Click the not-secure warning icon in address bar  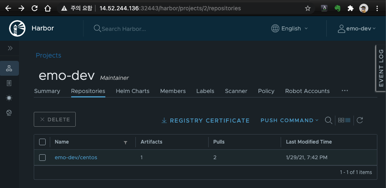tap(64, 8)
